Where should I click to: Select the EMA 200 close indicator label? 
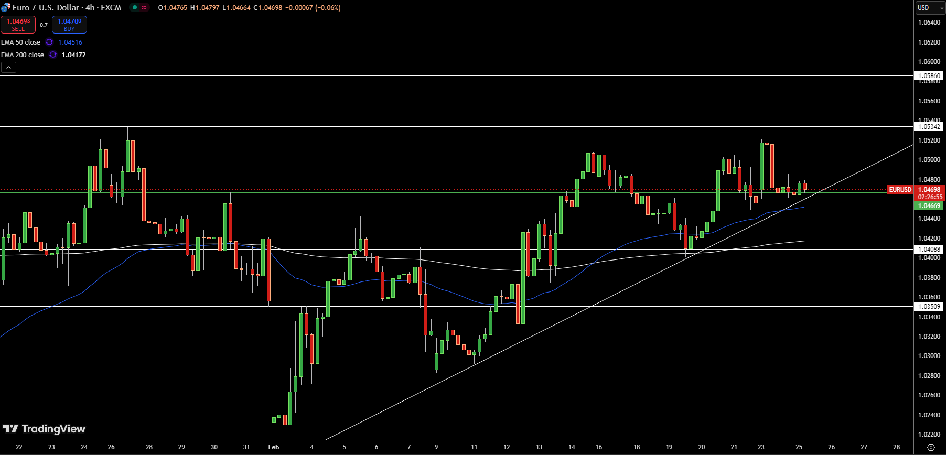point(23,55)
